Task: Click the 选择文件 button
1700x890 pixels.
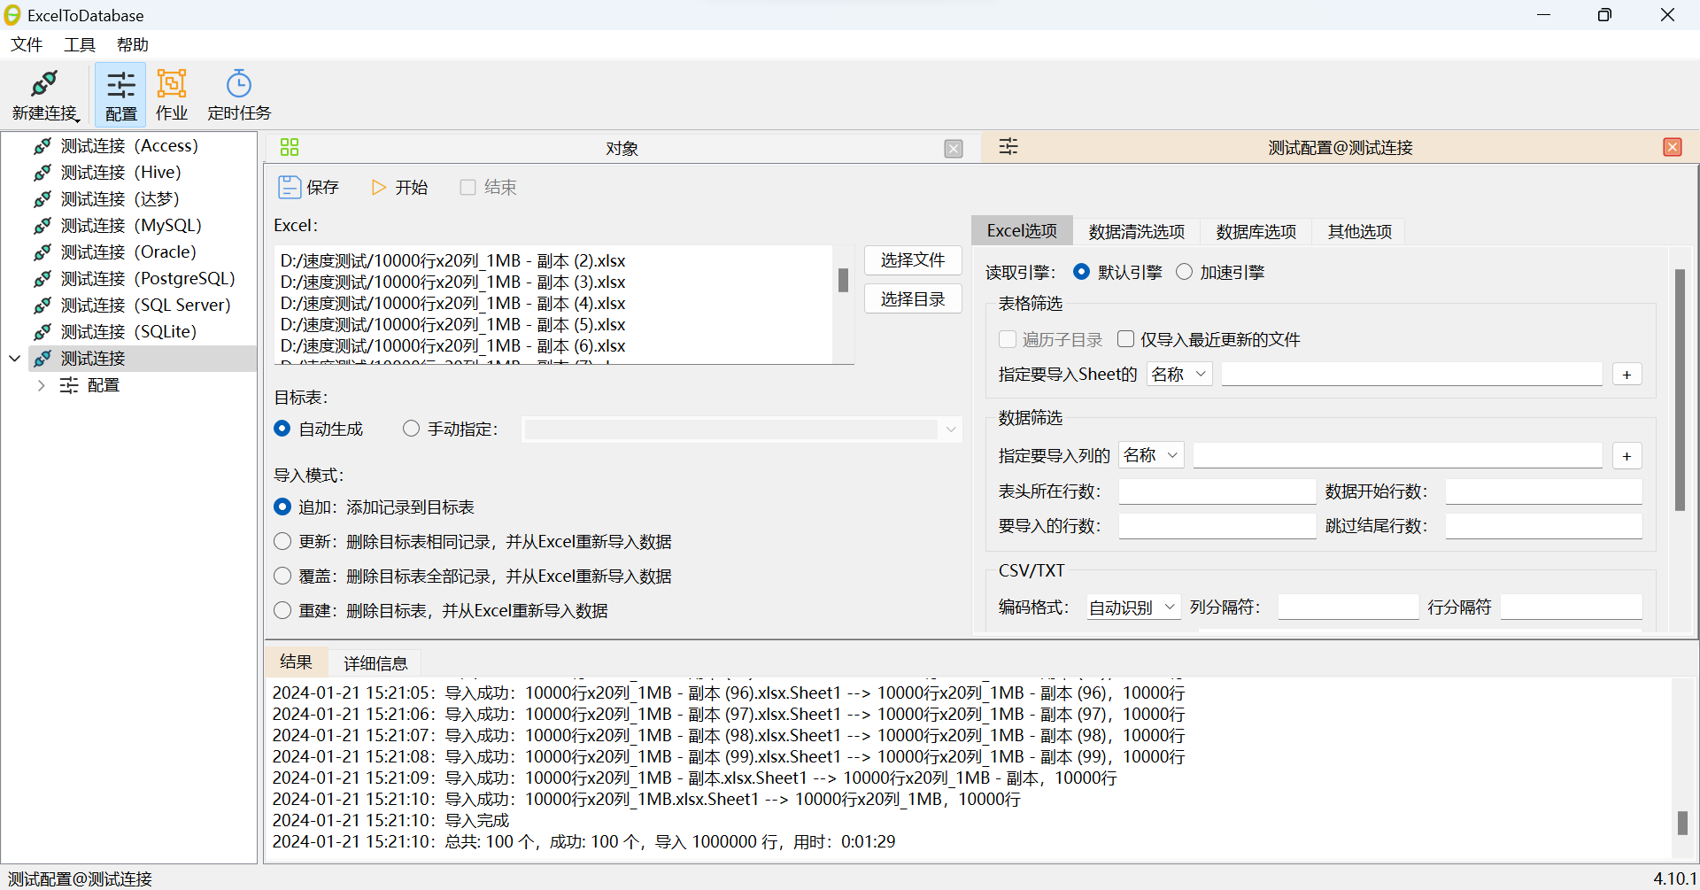Action: coord(912,259)
